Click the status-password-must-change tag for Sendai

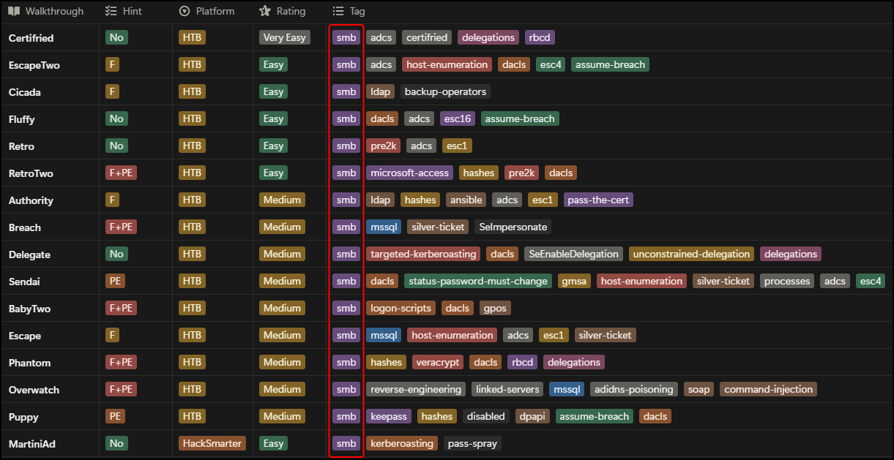478,281
